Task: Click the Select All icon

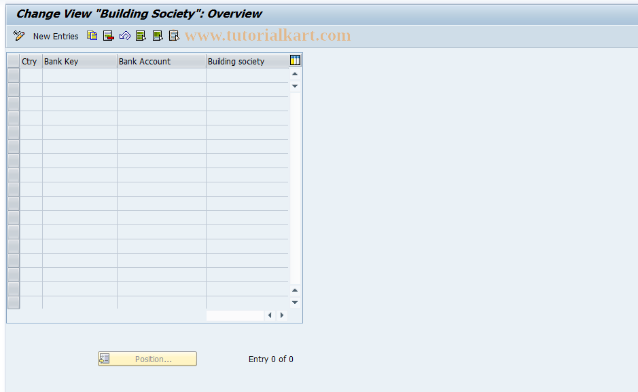Action: [x=141, y=36]
